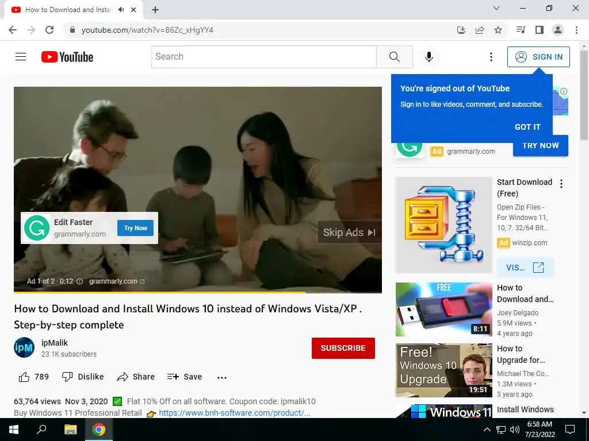Open the Windows Start menu
The image size is (589, 441).
coord(14,430)
